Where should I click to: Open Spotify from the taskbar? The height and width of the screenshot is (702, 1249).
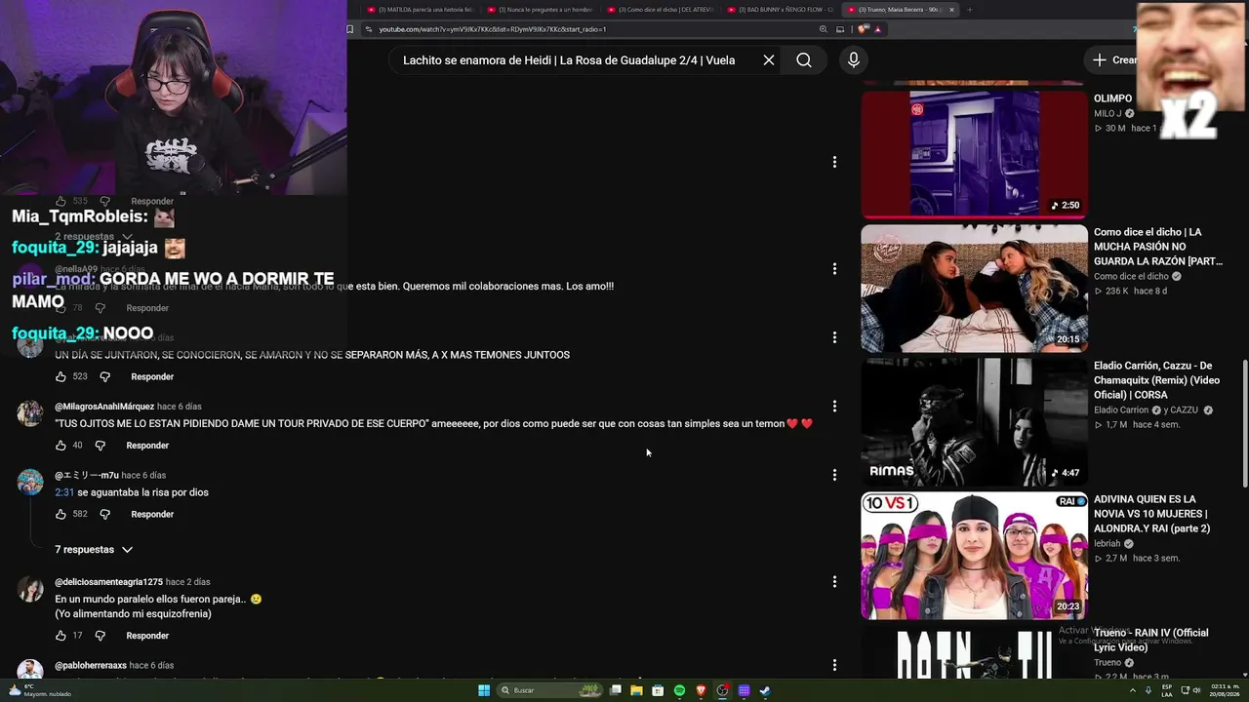tap(679, 690)
